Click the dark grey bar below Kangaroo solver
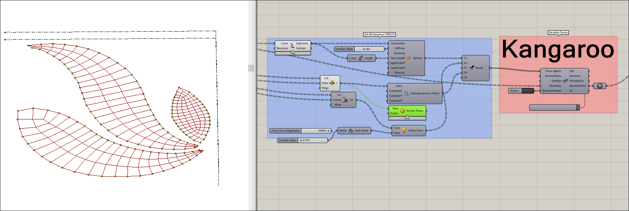The width and height of the screenshot is (629, 211). tap(554, 107)
